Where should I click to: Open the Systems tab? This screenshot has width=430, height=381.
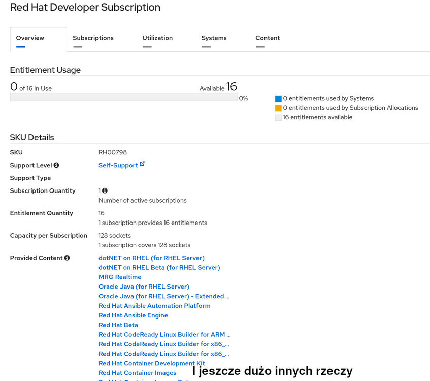[x=214, y=38]
